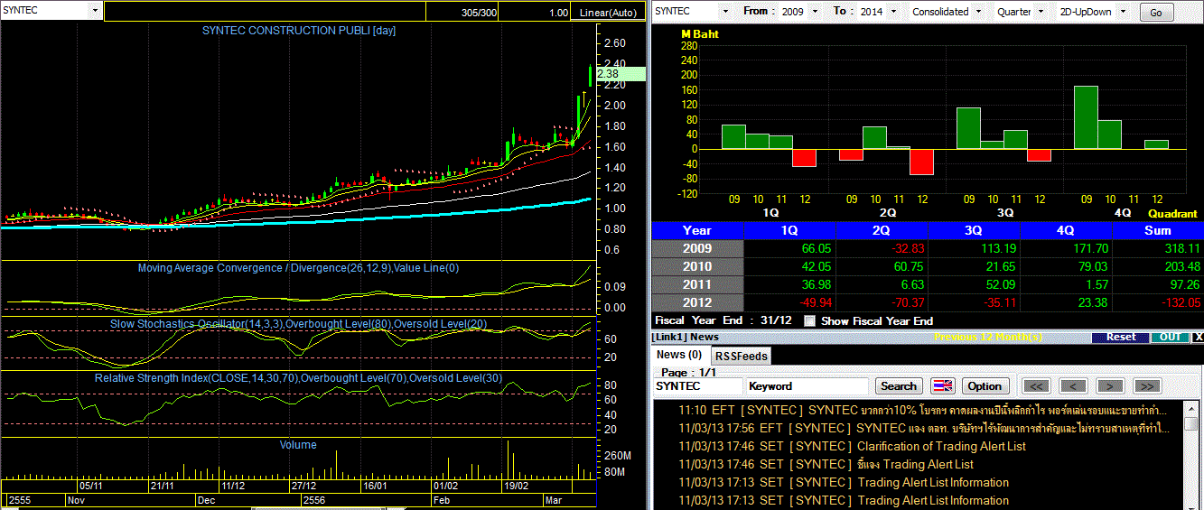Open news Option button
The width and height of the screenshot is (1204, 510).
[x=985, y=386]
